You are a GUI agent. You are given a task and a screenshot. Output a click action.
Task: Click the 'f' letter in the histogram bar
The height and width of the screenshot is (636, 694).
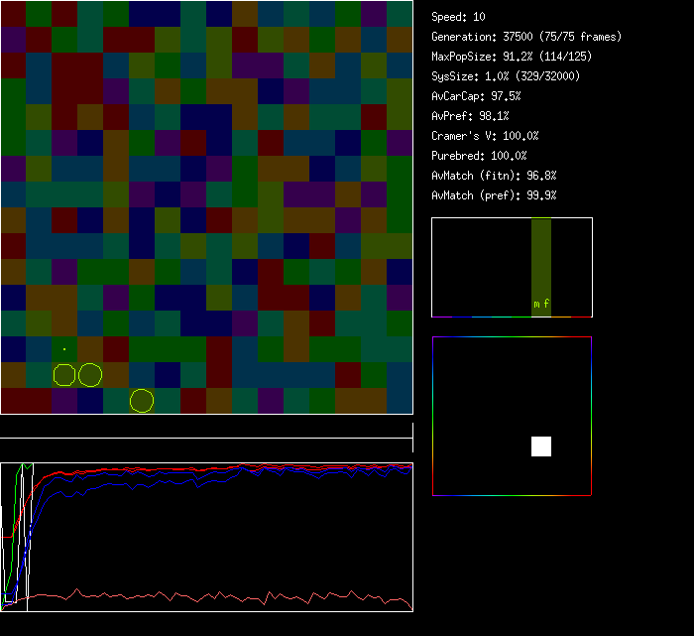pos(546,304)
